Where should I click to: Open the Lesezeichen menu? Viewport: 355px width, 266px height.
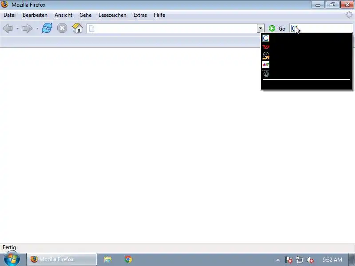coord(112,15)
